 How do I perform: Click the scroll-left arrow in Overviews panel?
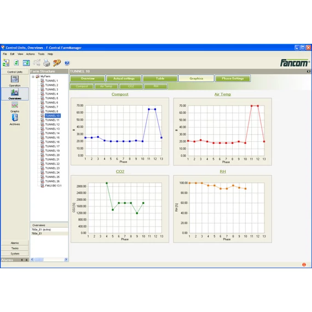[32, 259]
